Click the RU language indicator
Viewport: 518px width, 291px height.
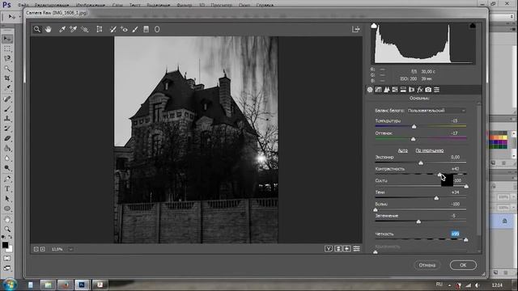click(x=439, y=285)
